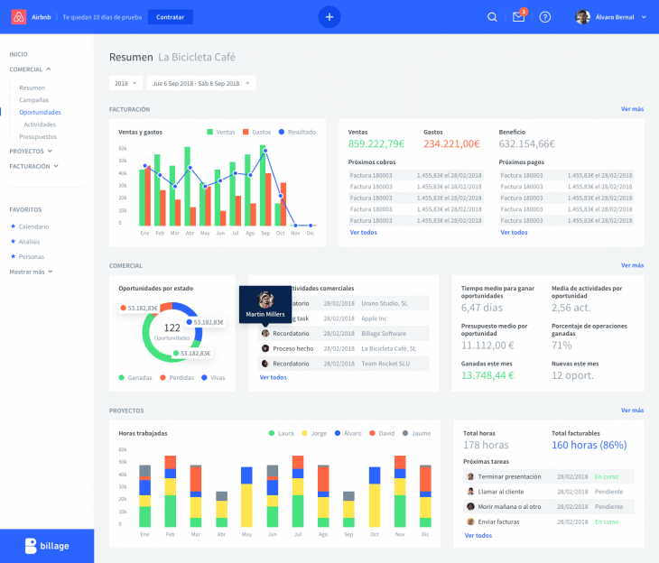This screenshot has width=659, height=563.
Task: Toggle Ventas legend in sales chart
Action: pos(221,132)
